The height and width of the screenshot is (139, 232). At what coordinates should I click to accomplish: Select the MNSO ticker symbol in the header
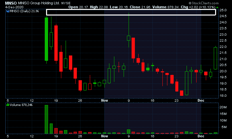(11, 3)
